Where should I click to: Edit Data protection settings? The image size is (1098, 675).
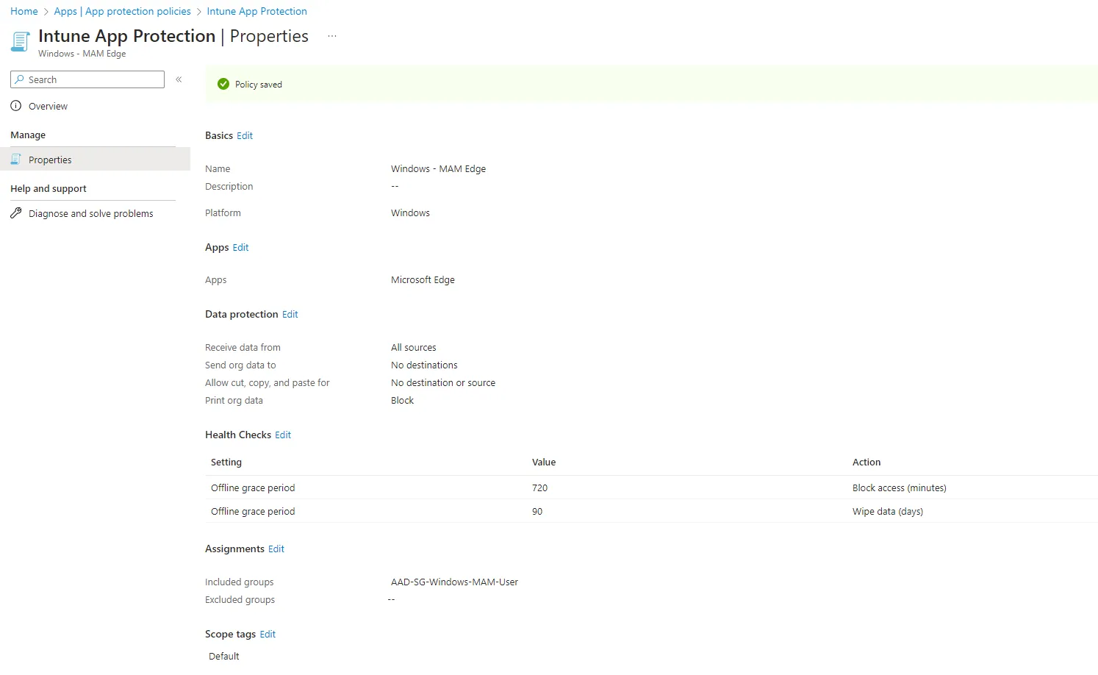(x=290, y=315)
